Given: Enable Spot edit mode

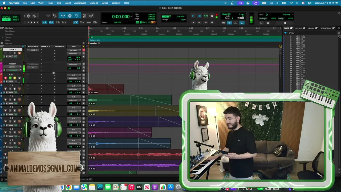Looking at the screenshot, I should pos(15,17).
